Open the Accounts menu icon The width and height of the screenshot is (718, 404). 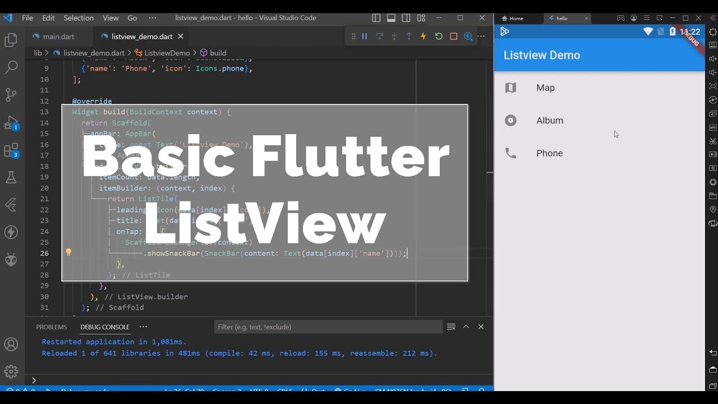tap(11, 344)
